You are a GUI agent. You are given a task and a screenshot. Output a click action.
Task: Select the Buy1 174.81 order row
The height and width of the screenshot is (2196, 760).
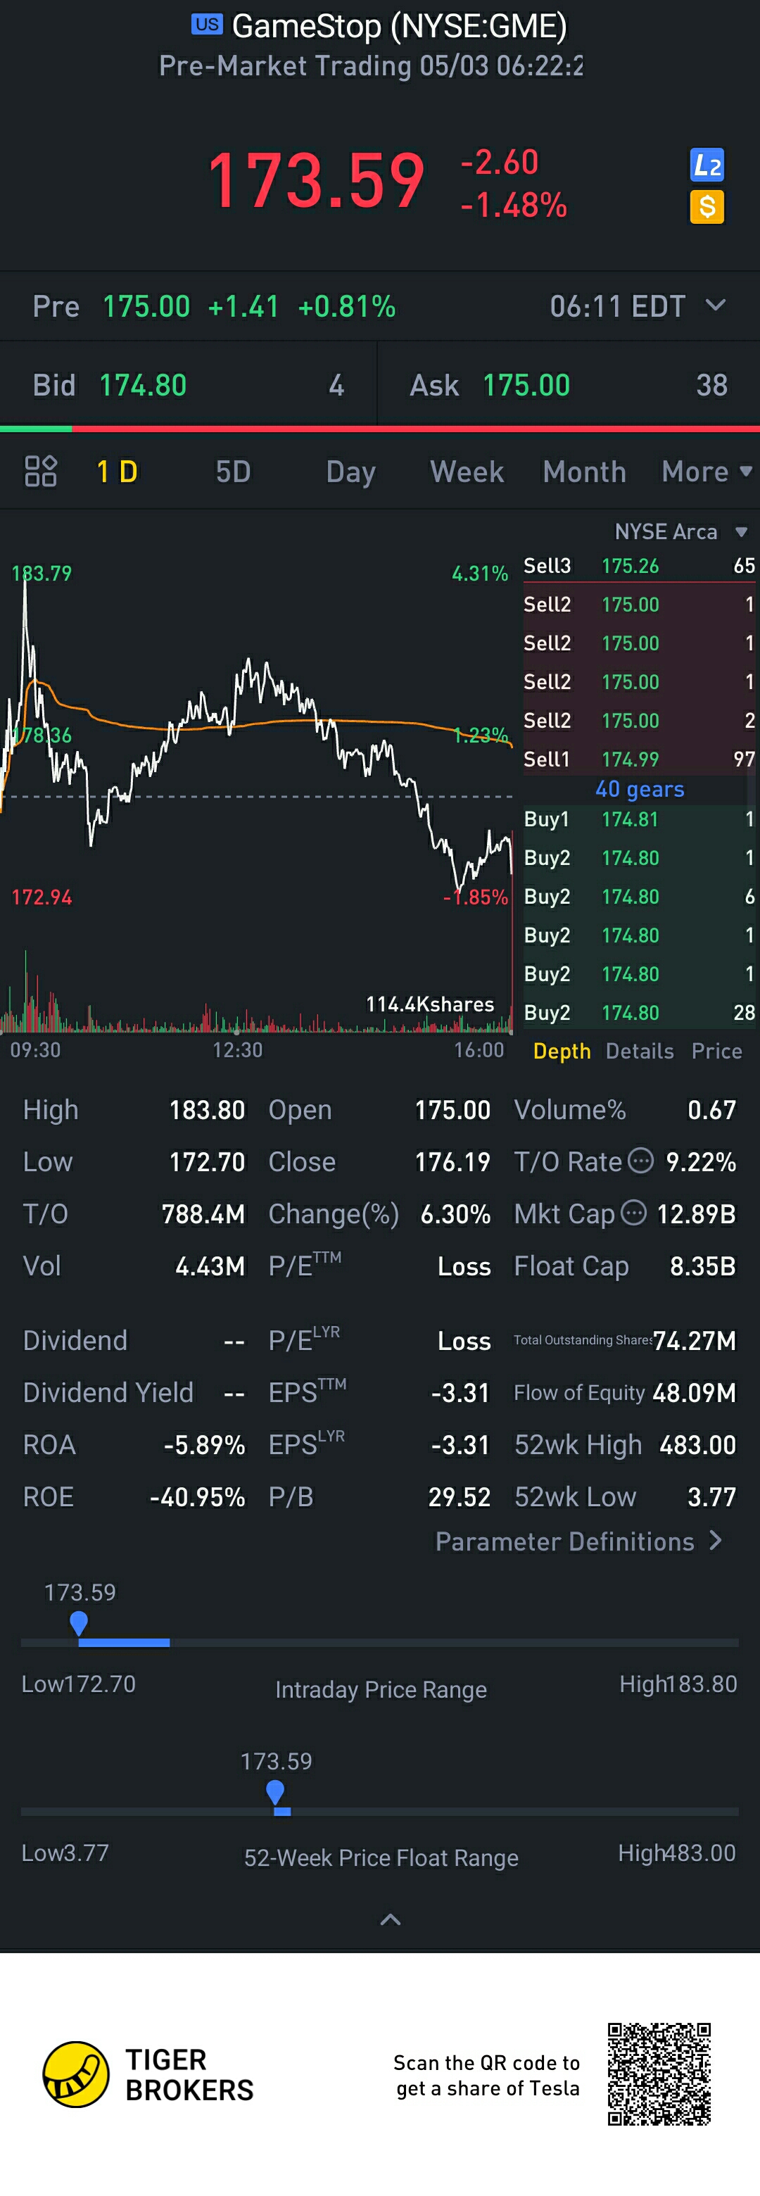coord(639,819)
